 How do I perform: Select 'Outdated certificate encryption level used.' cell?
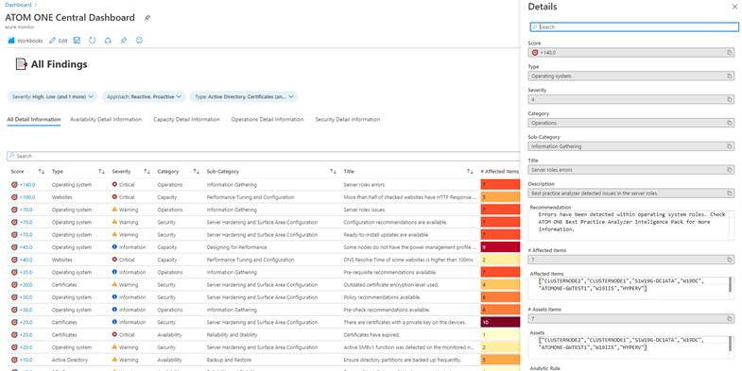click(x=391, y=285)
